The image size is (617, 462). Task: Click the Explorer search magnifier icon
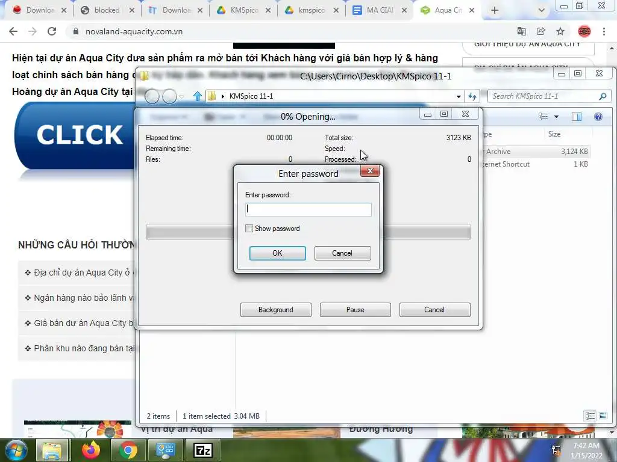pos(603,96)
